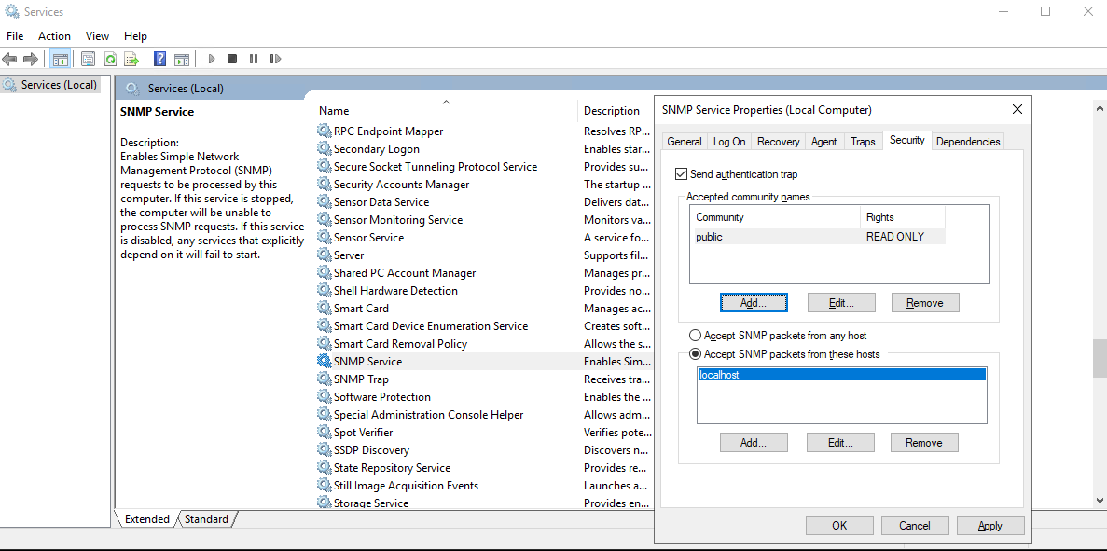This screenshot has width=1107, height=551.
Task: Click the gear icon beside Server service
Action: point(324,255)
